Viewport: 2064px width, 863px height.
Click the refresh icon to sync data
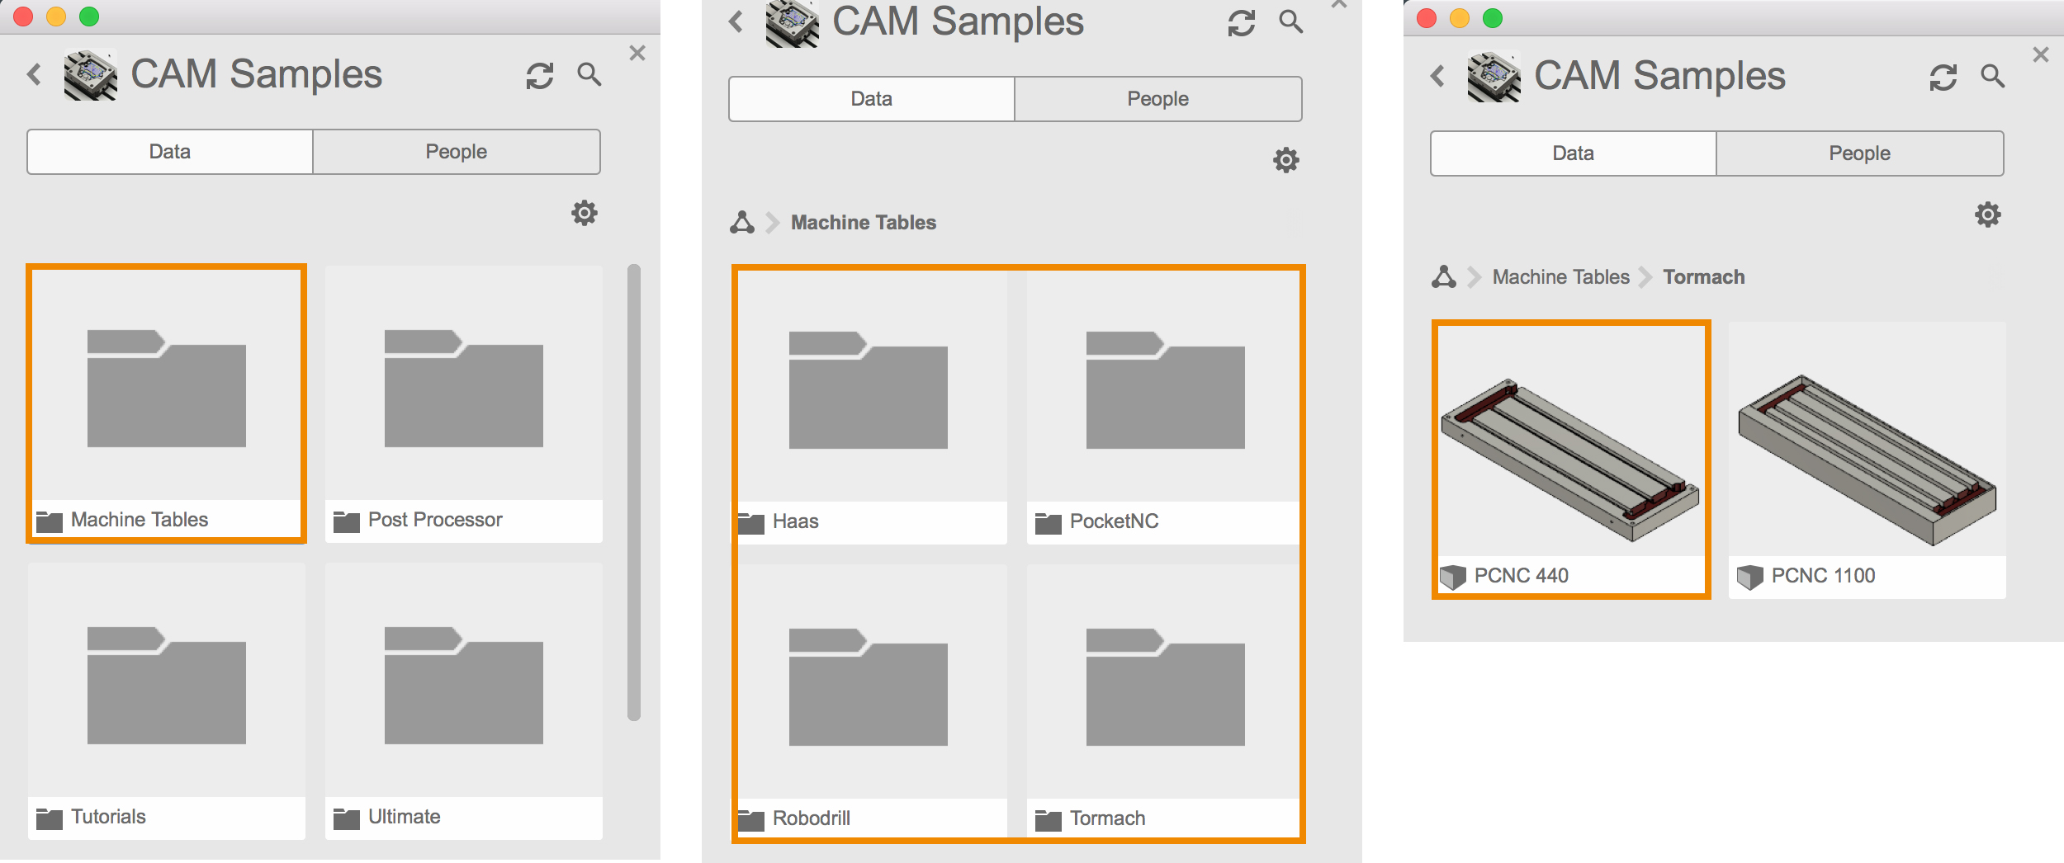click(540, 74)
